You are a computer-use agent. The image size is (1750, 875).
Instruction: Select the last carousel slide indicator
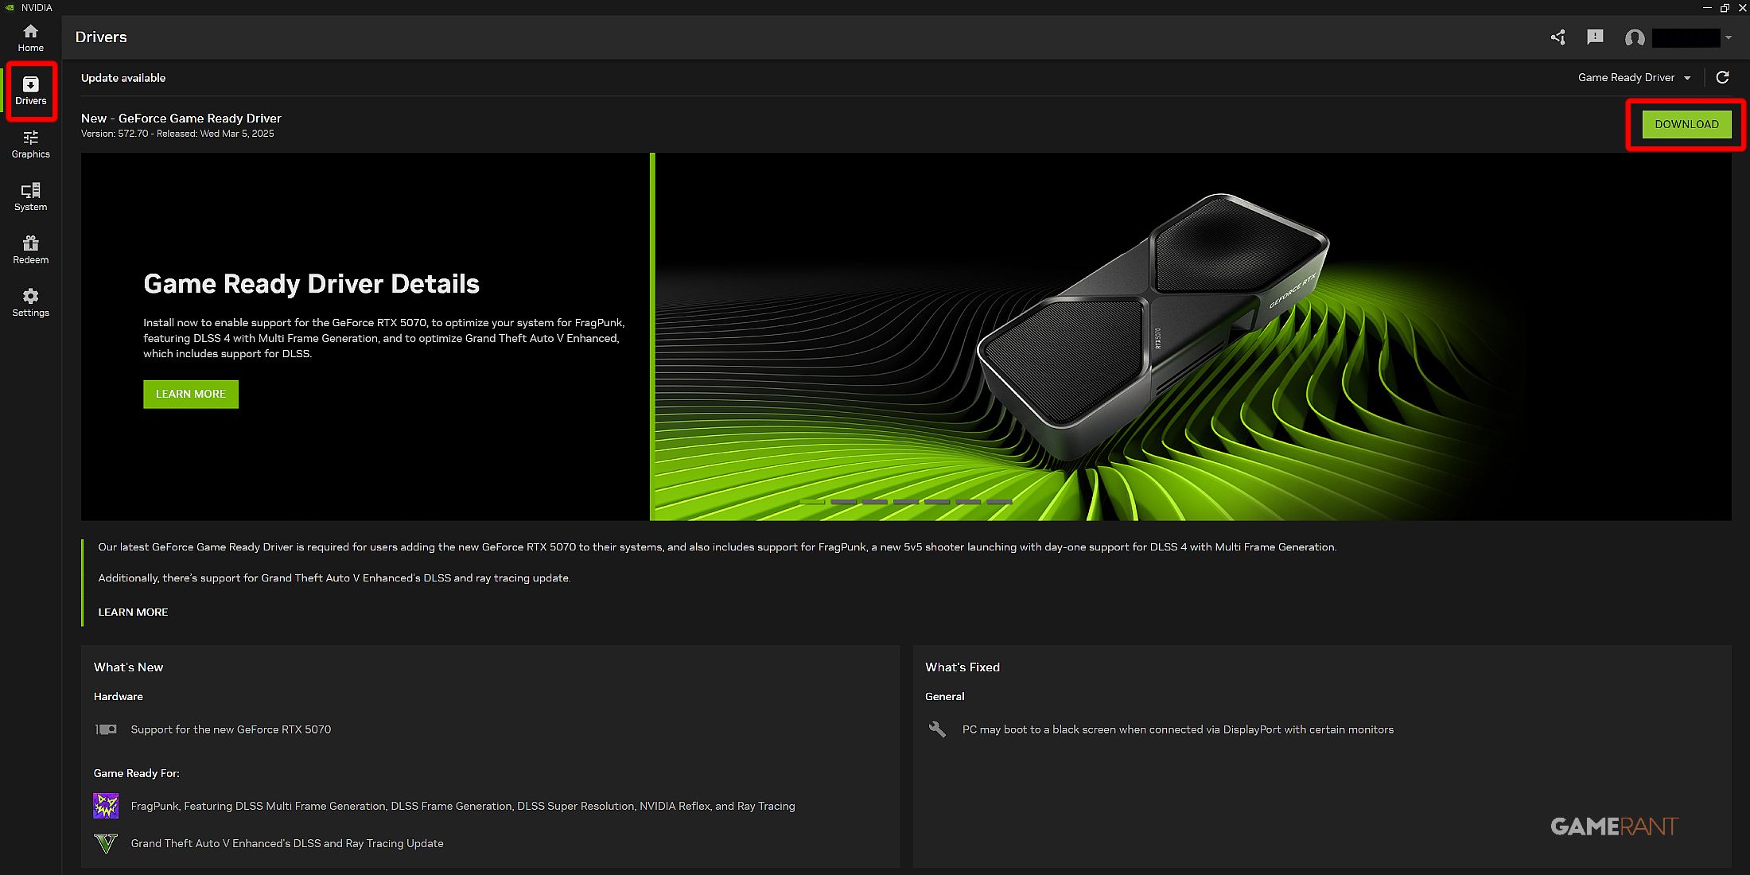tap(999, 502)
